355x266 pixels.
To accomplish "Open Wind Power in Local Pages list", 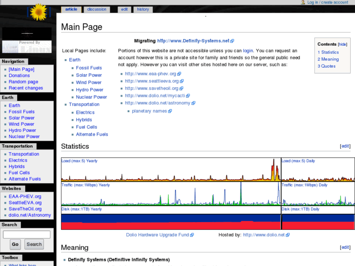I will click(88, 82).
